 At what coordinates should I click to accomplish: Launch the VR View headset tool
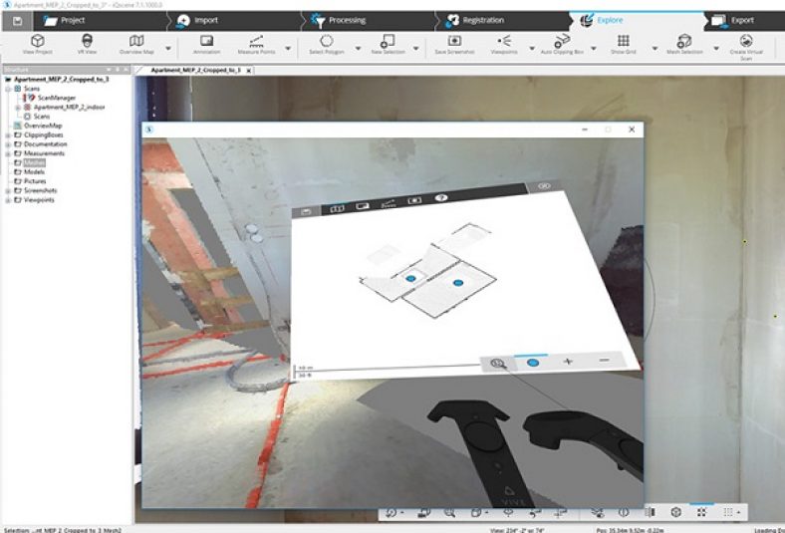pos(87,44)
